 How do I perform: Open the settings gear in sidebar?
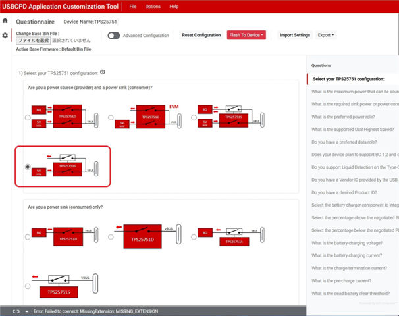click(5, 35)
